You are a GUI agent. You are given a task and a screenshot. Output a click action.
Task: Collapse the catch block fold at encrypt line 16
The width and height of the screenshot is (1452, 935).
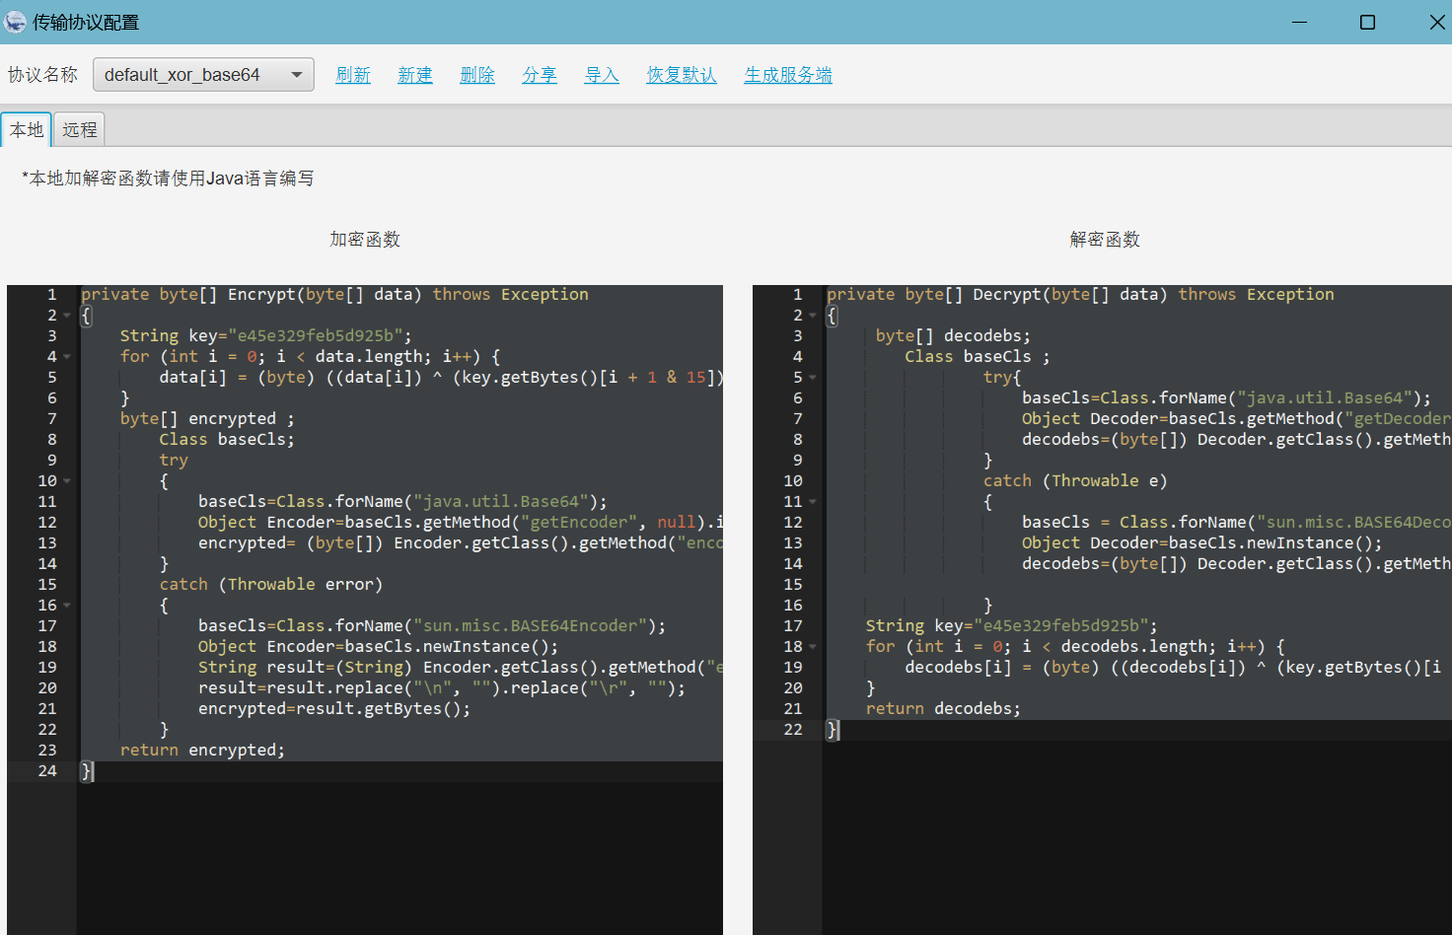(x=67, y=606)
